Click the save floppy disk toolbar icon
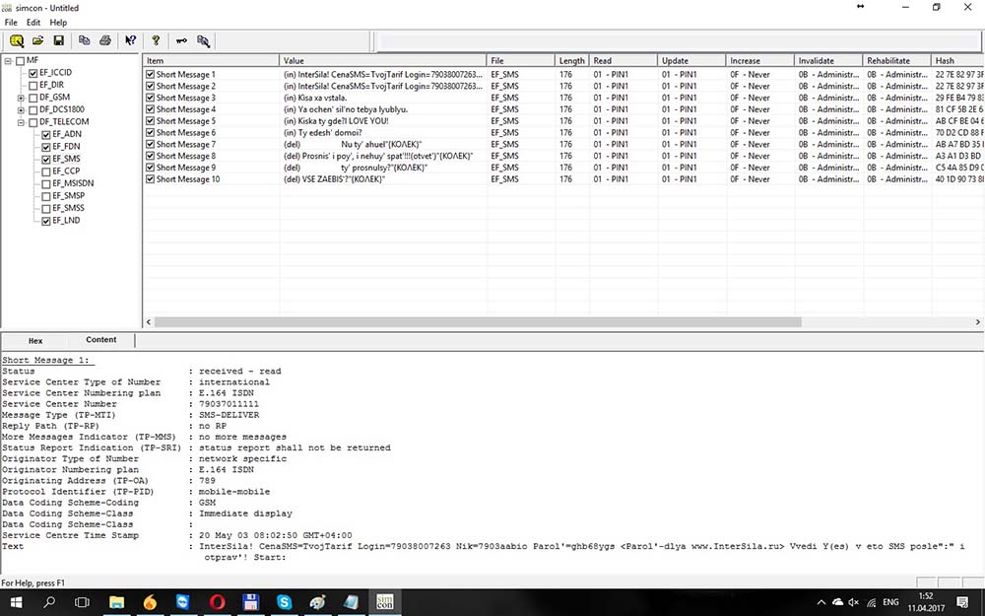Viewport: 985px width, 616px height. pos(59,40)
